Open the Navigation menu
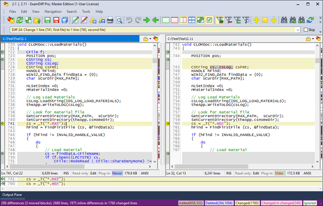 (x=53, y=11)
